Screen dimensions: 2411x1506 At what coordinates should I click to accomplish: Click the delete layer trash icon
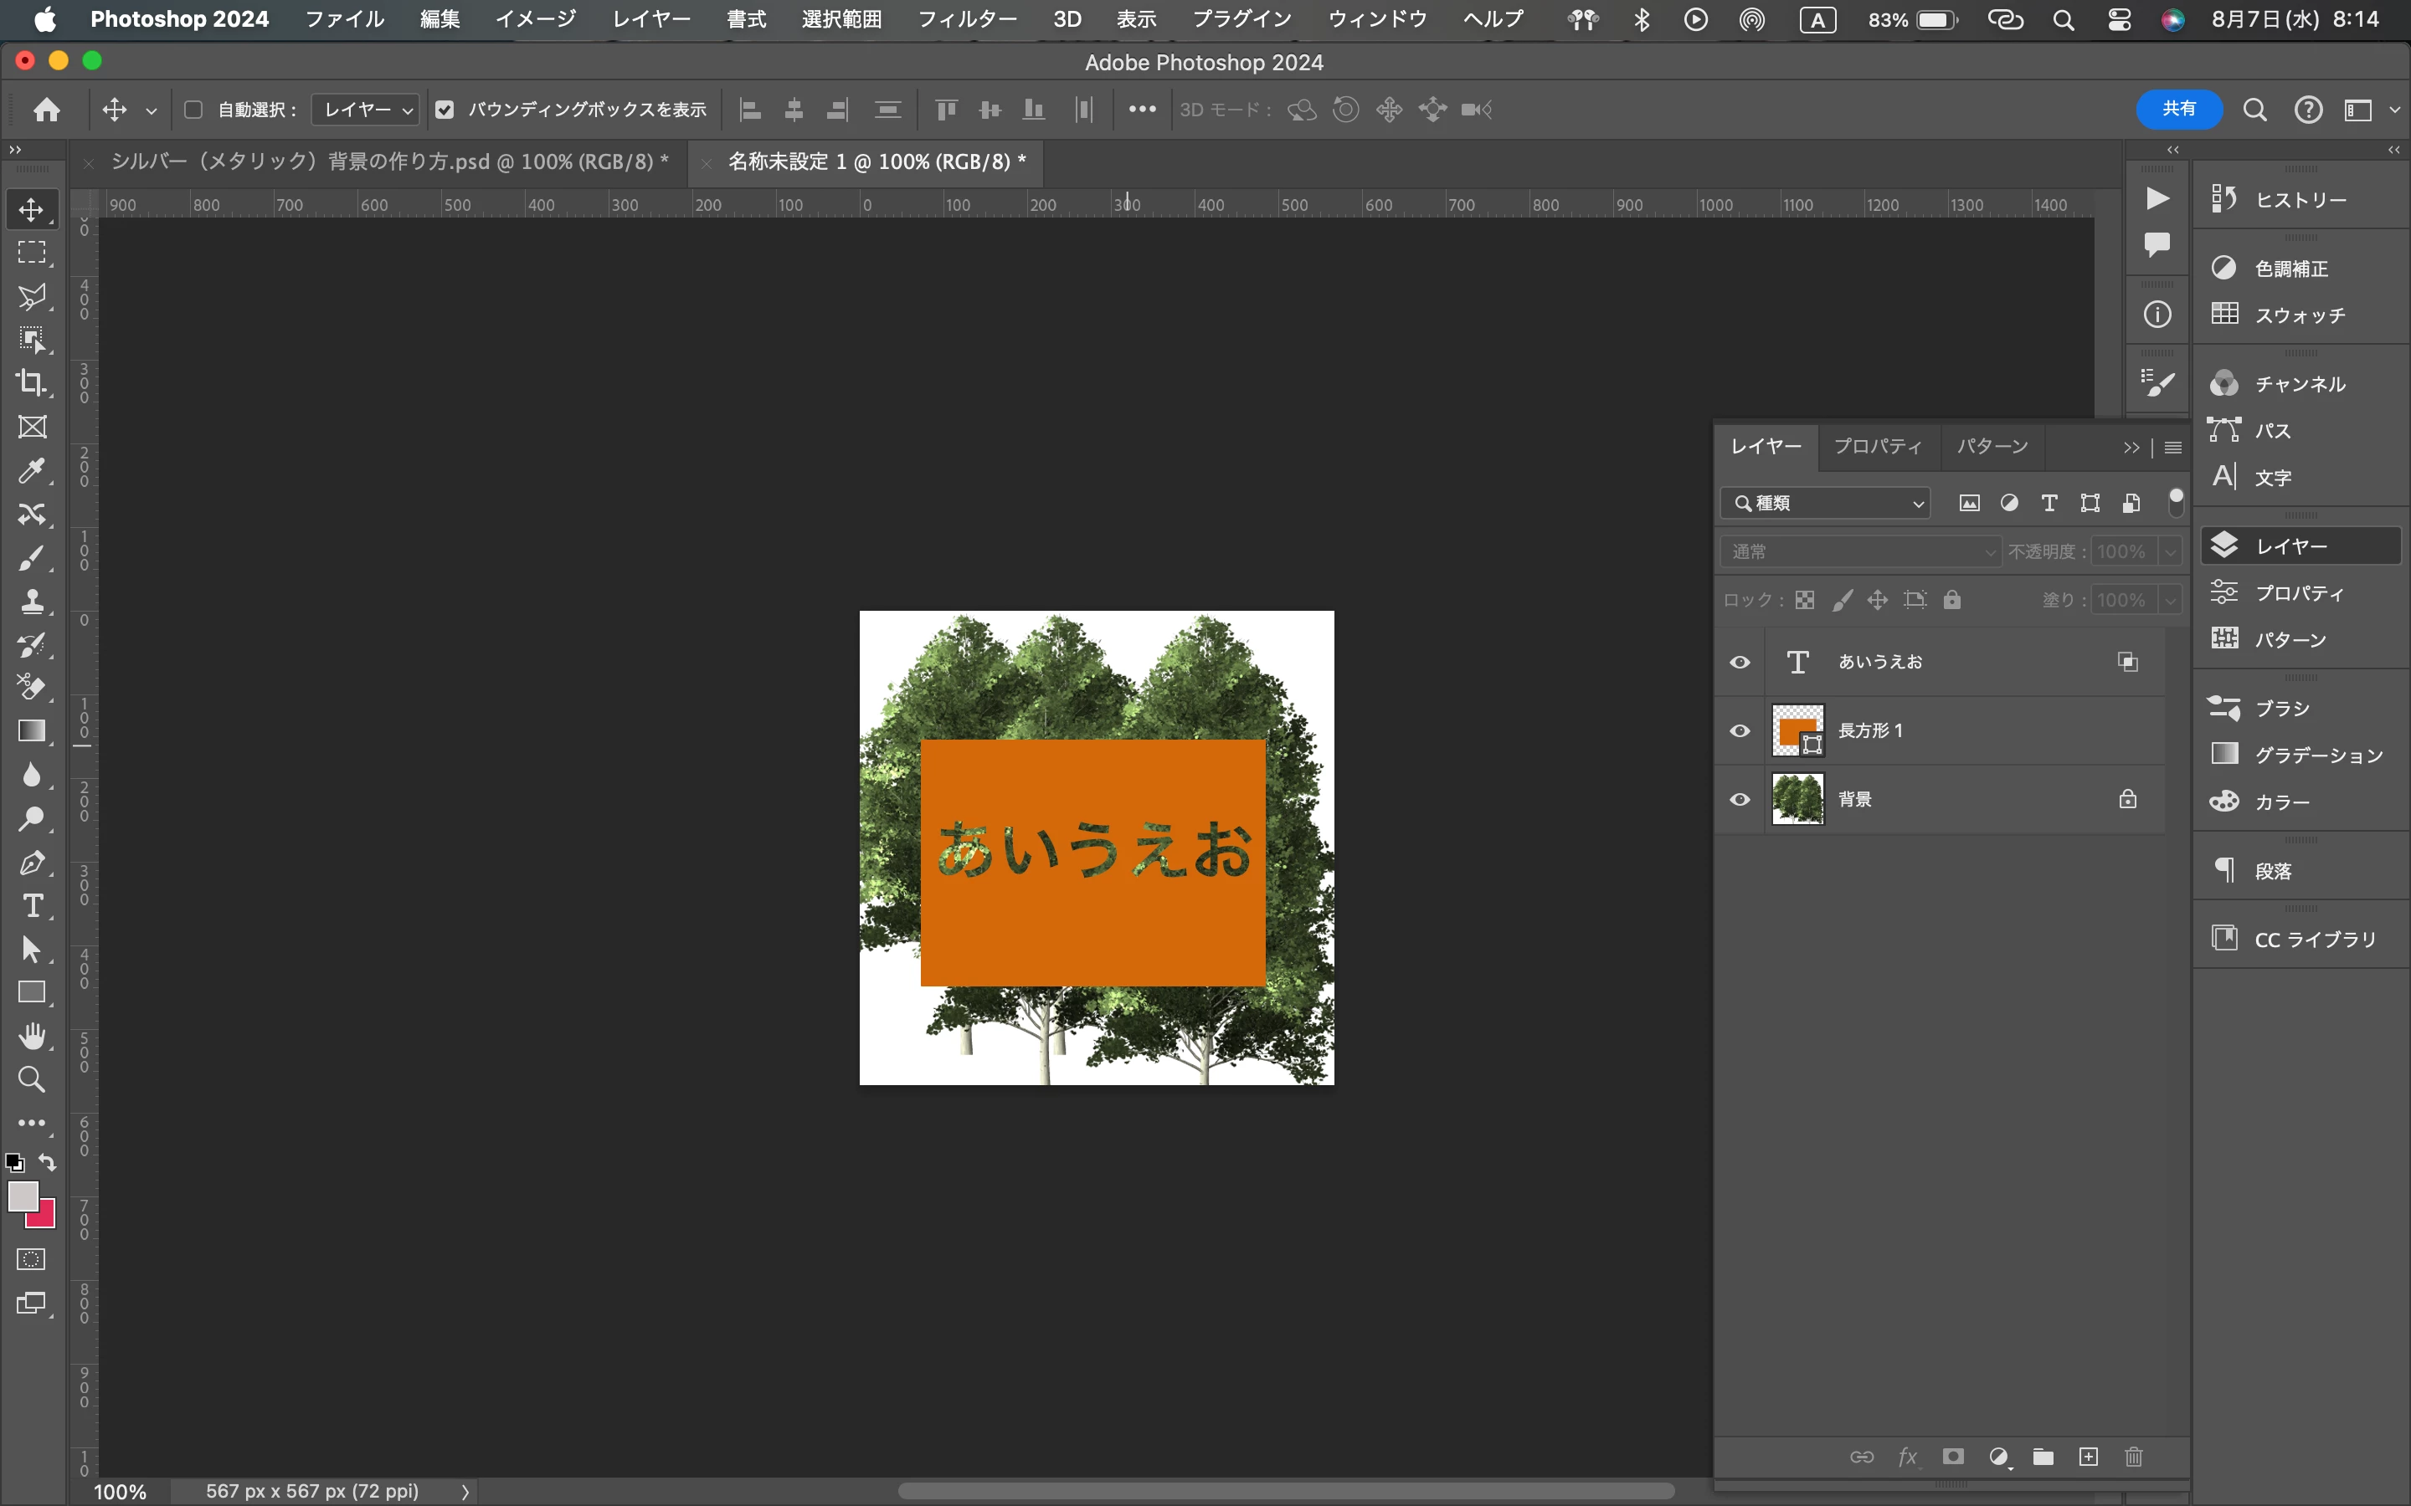click(x=2133, y=1457)
